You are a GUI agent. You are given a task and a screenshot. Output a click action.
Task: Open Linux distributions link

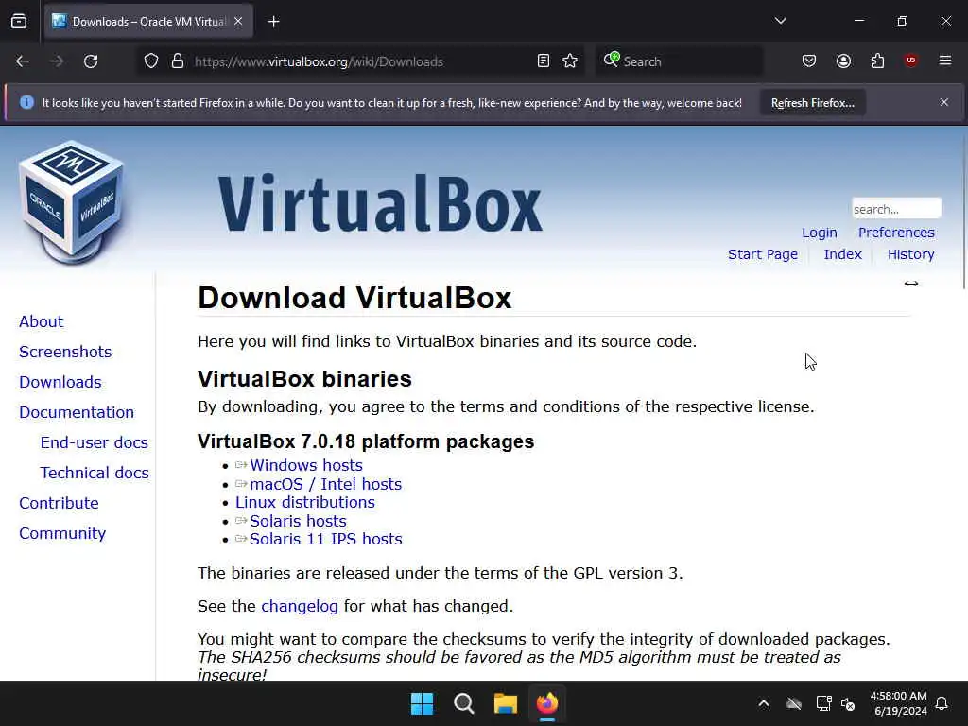[305, 503]
